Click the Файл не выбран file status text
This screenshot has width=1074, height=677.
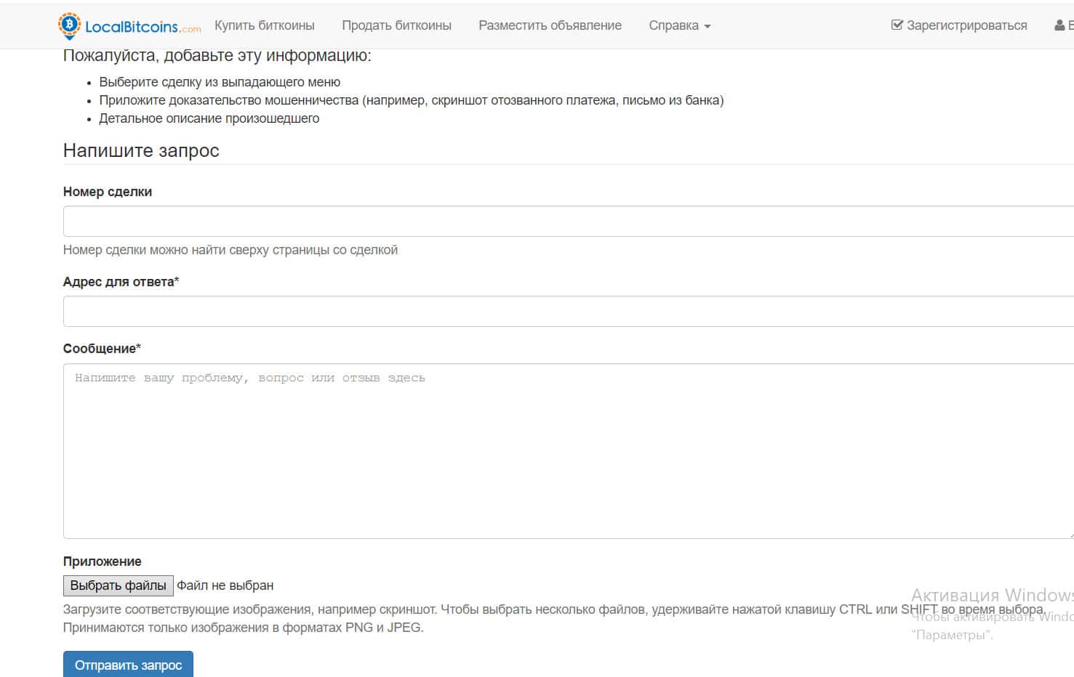click(225, 585)
